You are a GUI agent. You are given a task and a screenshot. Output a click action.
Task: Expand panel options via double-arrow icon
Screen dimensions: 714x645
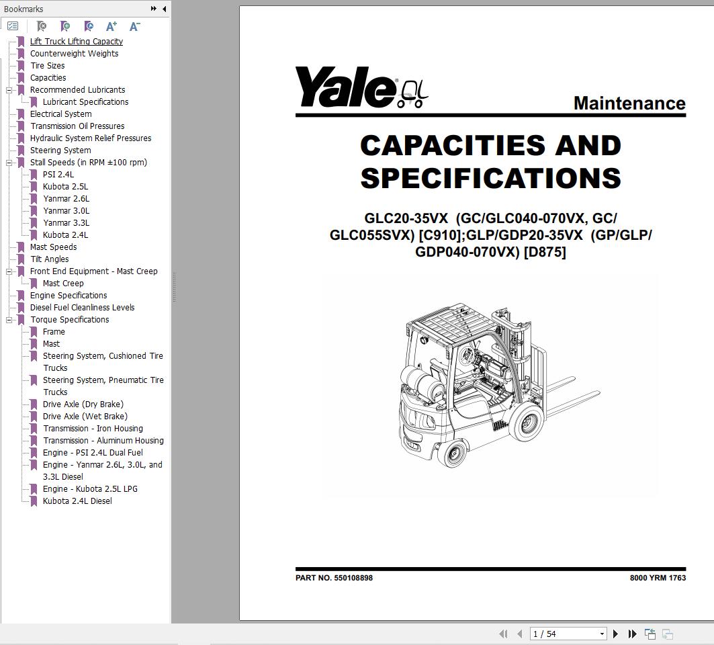point(153,9)
